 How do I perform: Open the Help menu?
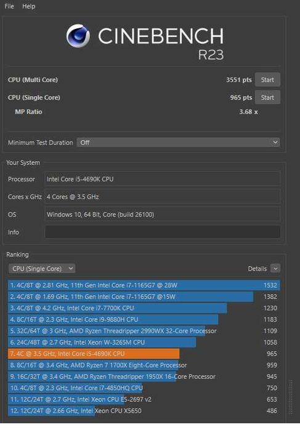pyautogui.click(x=28, y=6)
